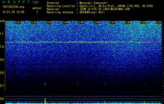Click the red horizontal carrier line
The width and height of the screenshot is (164, 104).
tap(83, 42)
